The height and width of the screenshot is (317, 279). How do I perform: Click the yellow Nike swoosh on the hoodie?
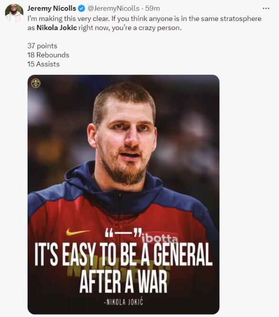[x=78, y=232]
